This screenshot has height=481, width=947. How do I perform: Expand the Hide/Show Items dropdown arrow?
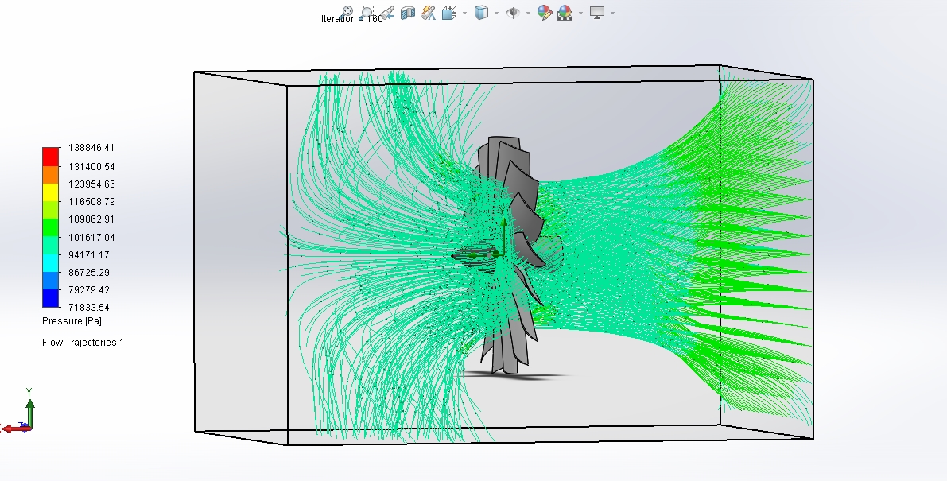pos(529,13)
